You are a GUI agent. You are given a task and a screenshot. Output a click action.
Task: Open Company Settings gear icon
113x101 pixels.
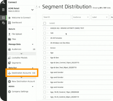tap(9, 91)
